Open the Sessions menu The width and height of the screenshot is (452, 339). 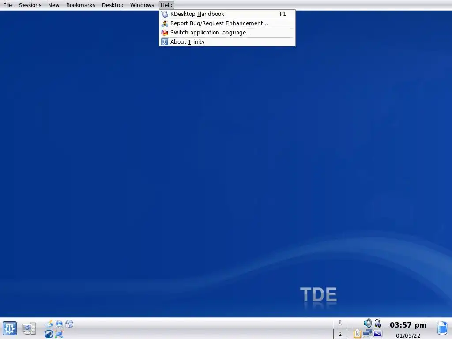tap(30, 5)
